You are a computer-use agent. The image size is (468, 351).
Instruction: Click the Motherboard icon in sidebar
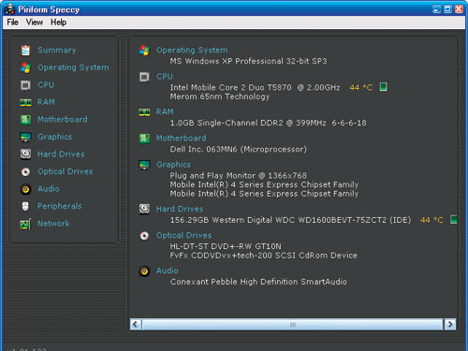[25, 120]
